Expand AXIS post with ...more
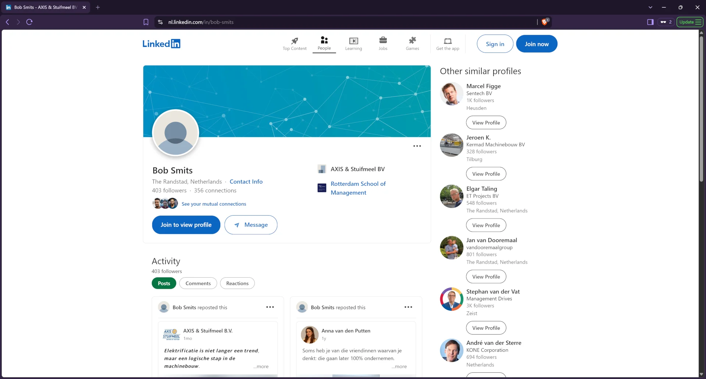This screenshot has height=379, width=706. click(x=261, y=367)
